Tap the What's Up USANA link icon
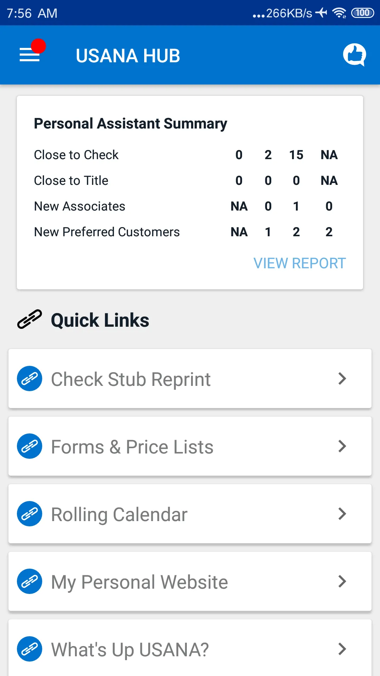The image size is (380, 676). tap(30, 649)
